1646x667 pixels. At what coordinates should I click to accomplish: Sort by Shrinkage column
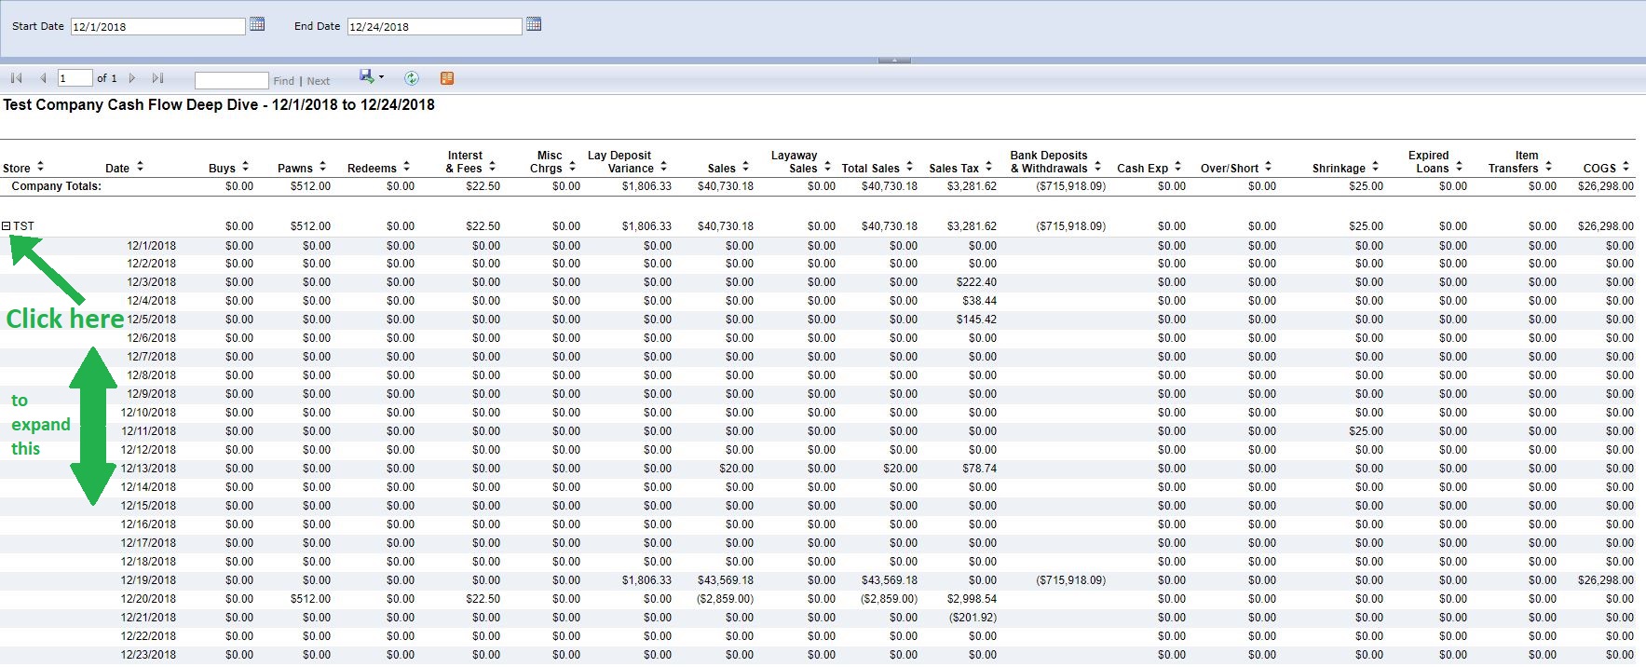pos(1375,167)
